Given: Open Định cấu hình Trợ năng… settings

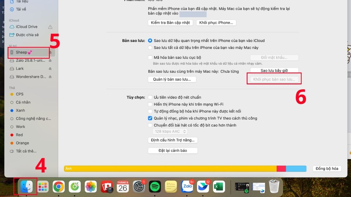Looking at the screenshot, I should pyautogui.click(x=173, y=140).
